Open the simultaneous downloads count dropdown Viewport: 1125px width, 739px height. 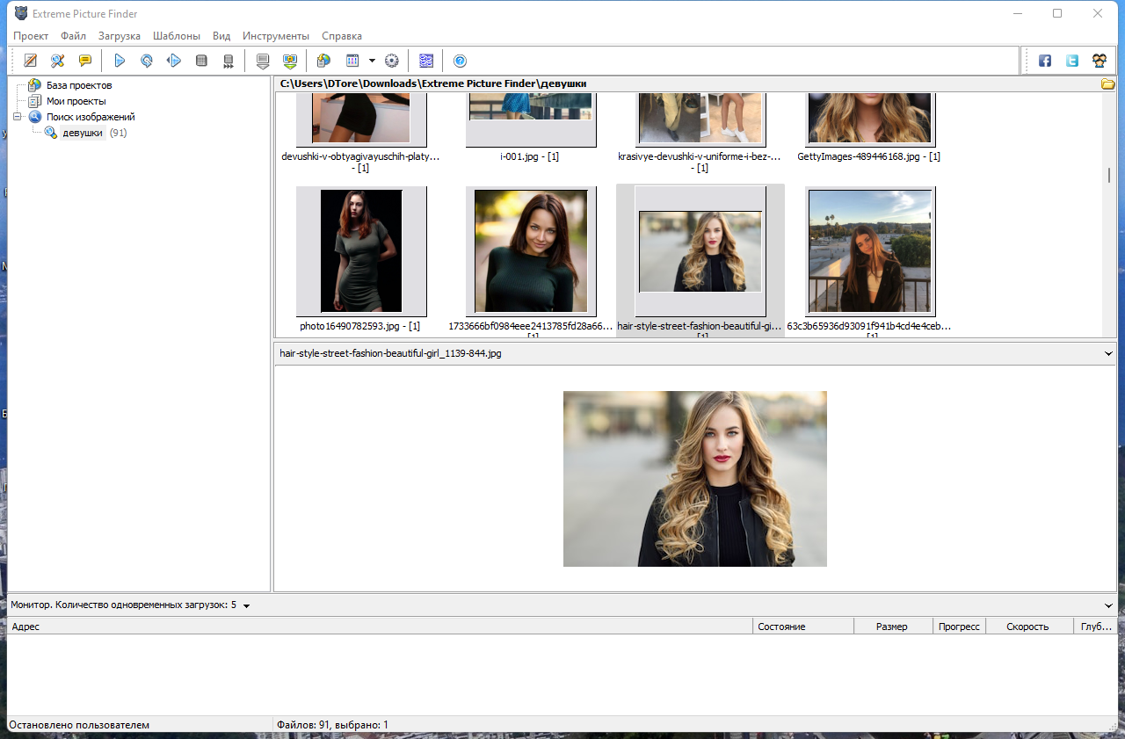[x=246, y=605]
